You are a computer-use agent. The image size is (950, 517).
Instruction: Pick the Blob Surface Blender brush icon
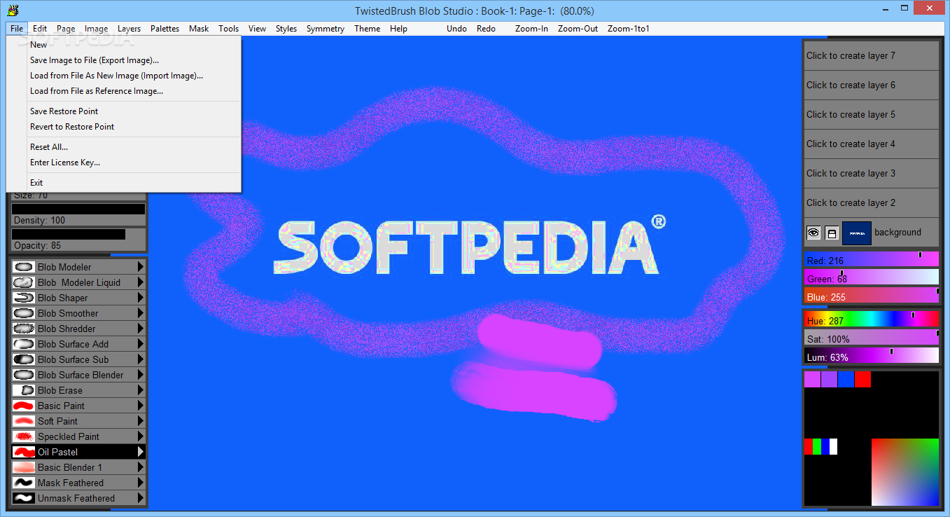pyautogui.click(x=24, y=375)
